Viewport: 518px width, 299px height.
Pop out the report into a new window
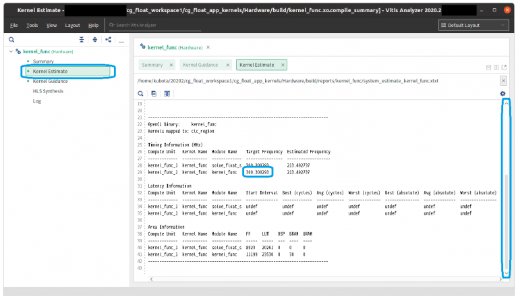[505, 67]
